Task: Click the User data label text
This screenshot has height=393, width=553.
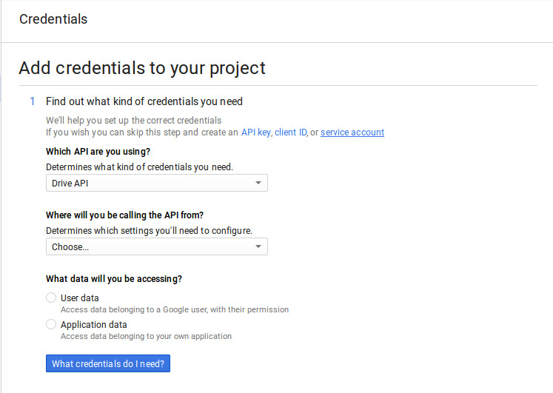Action: pyautogui.click(x=80, y=298)
